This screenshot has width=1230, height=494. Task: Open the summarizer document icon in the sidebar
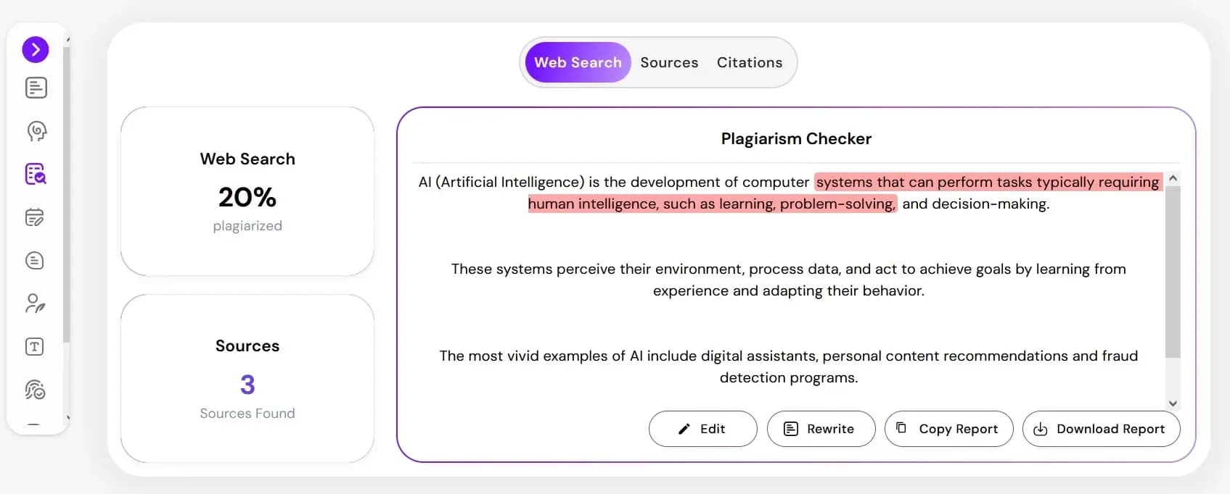click(35, 261)
